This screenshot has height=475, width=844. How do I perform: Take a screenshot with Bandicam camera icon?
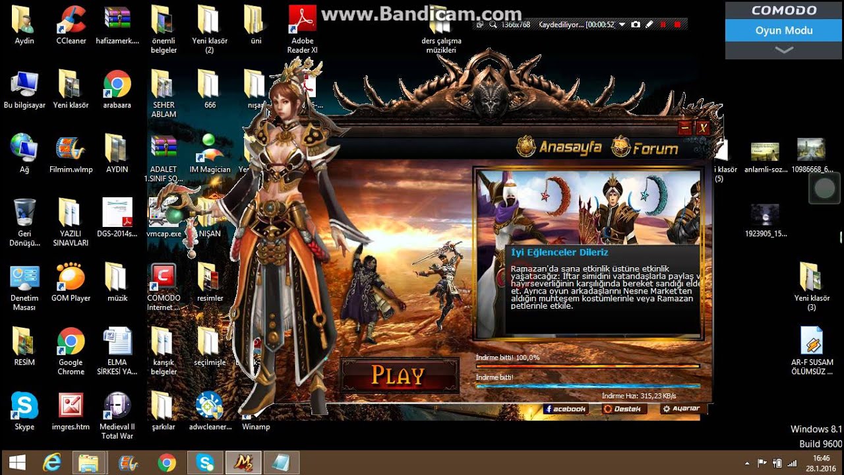636,24
